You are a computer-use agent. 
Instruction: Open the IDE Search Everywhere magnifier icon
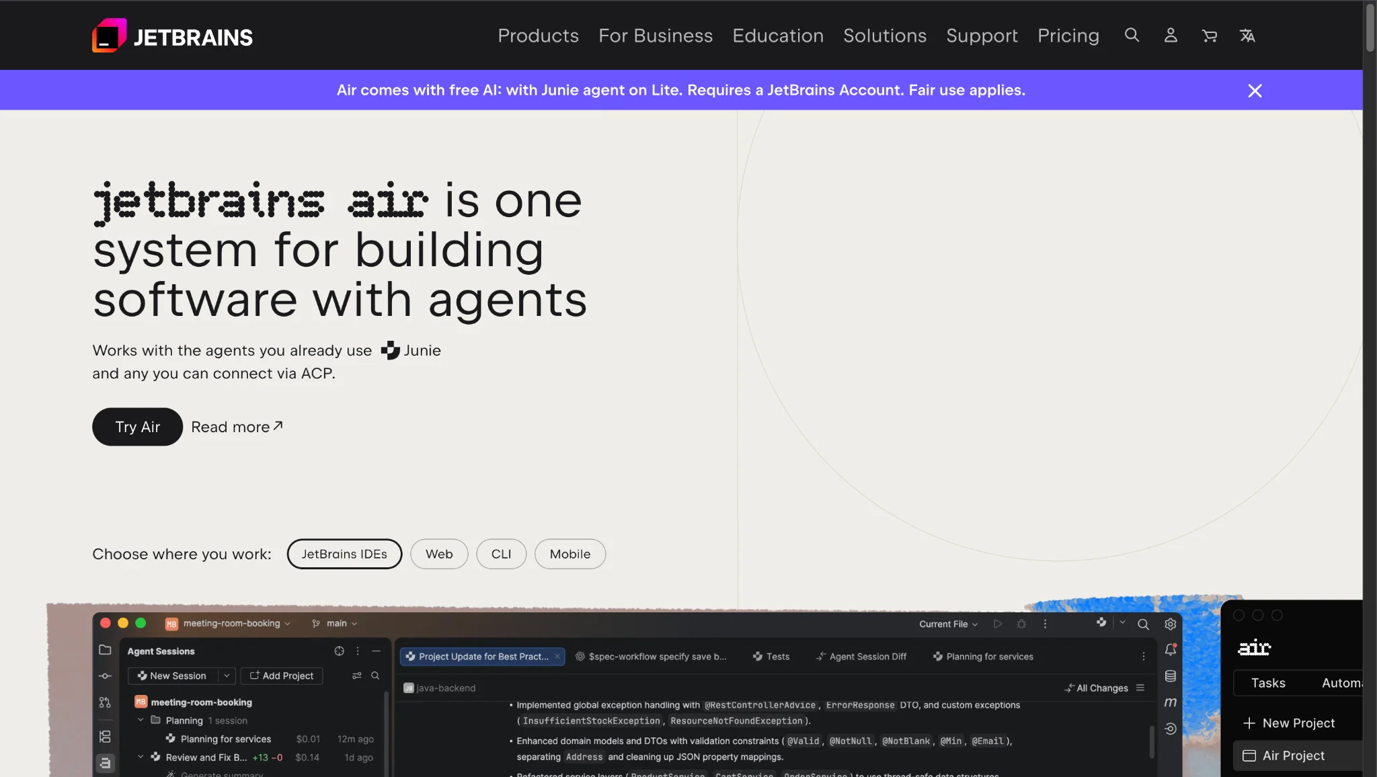click(x=1143, y=624)
